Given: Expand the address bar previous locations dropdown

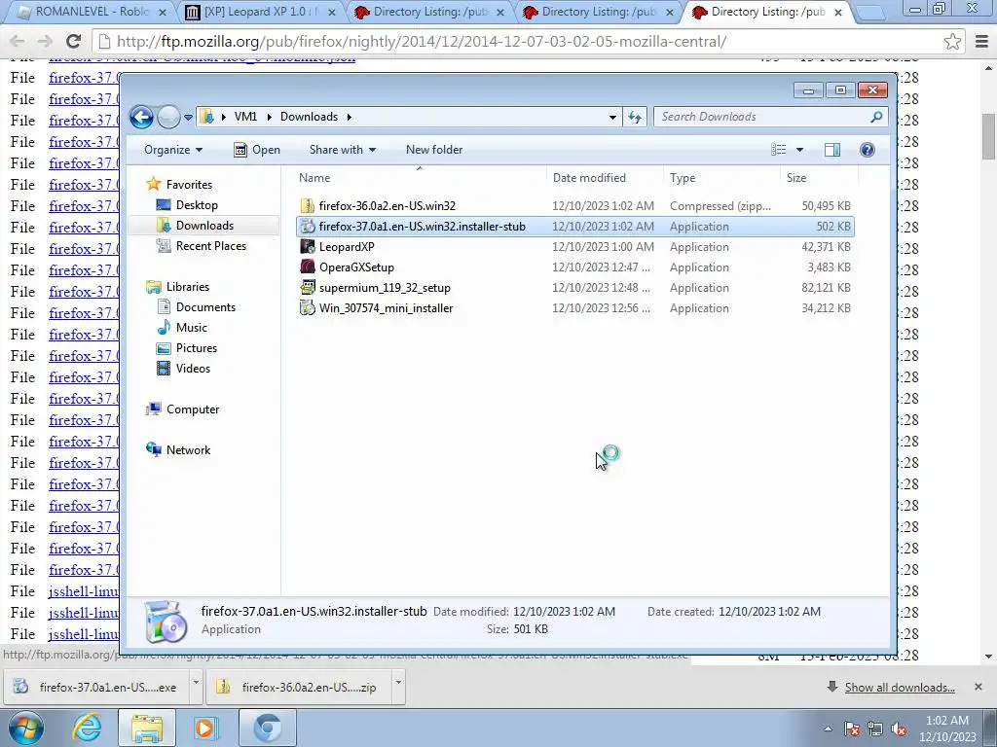Looking at the screenshot, I should click(x=612, y=117).
